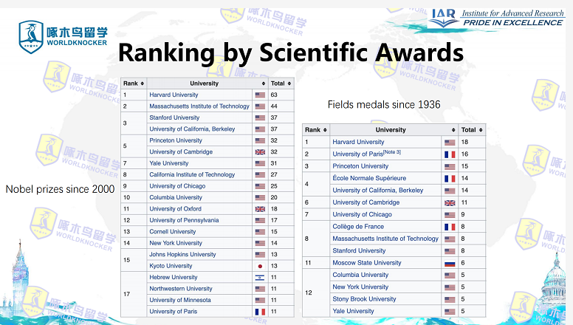The image size is (573, 325).
Task: Click French flag beside University of Paris in Nobel table
Action: pos(260,312)
